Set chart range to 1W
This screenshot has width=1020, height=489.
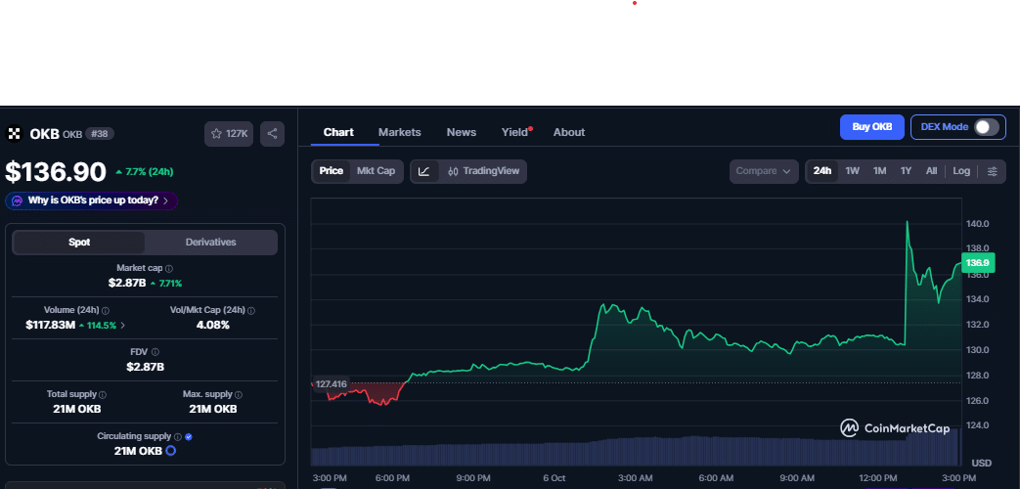(x=852, y=171)
